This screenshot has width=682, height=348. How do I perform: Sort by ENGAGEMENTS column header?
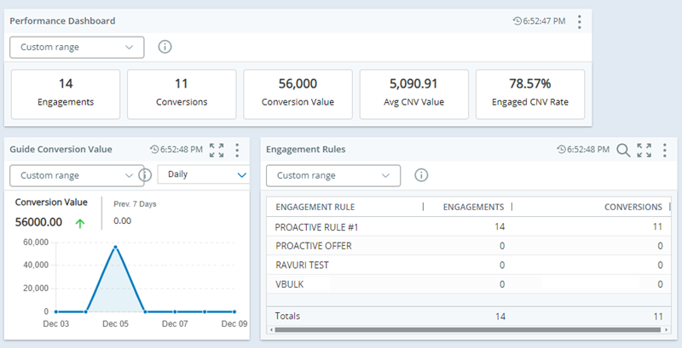click(473, 207)
